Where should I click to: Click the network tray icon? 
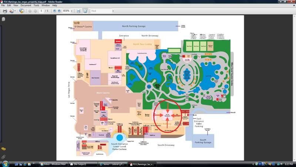pos(278,164)
